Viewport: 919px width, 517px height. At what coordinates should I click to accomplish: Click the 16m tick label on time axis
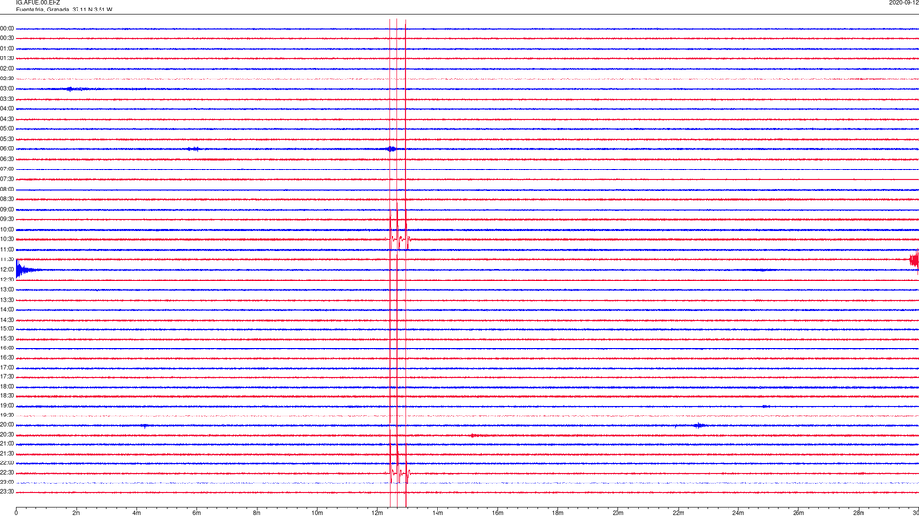498,513
